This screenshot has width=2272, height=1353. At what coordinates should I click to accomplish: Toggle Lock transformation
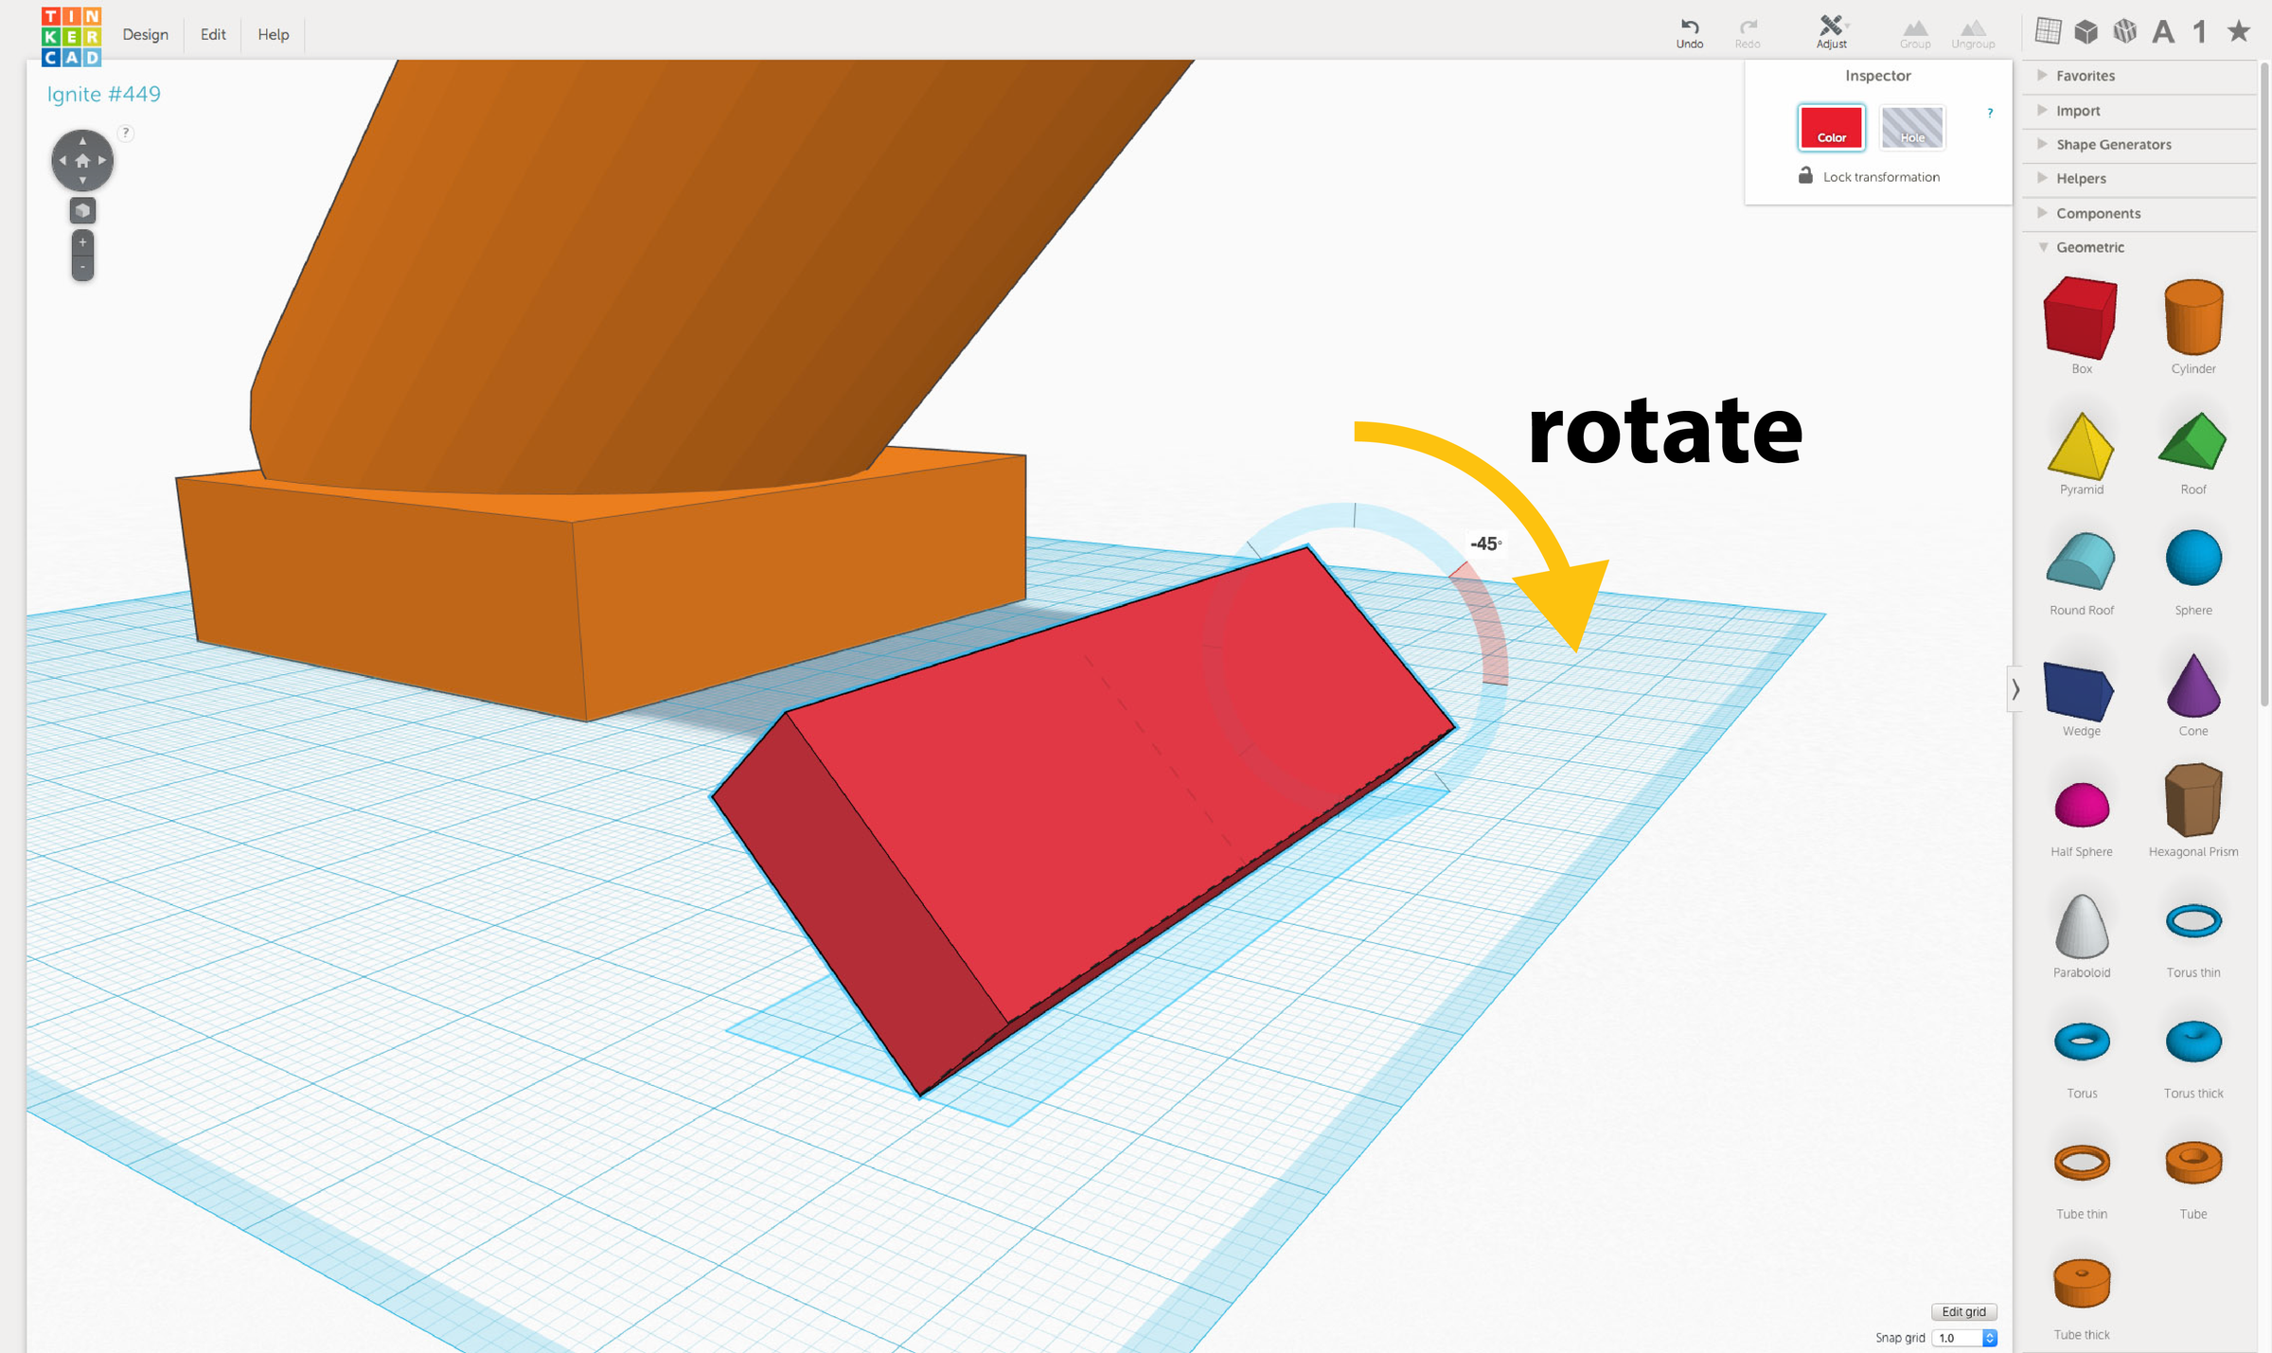1869,177
